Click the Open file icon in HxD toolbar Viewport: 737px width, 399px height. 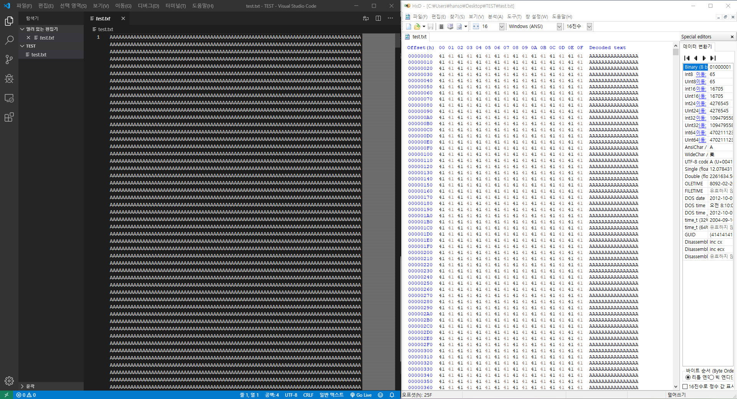click(417, 26)
